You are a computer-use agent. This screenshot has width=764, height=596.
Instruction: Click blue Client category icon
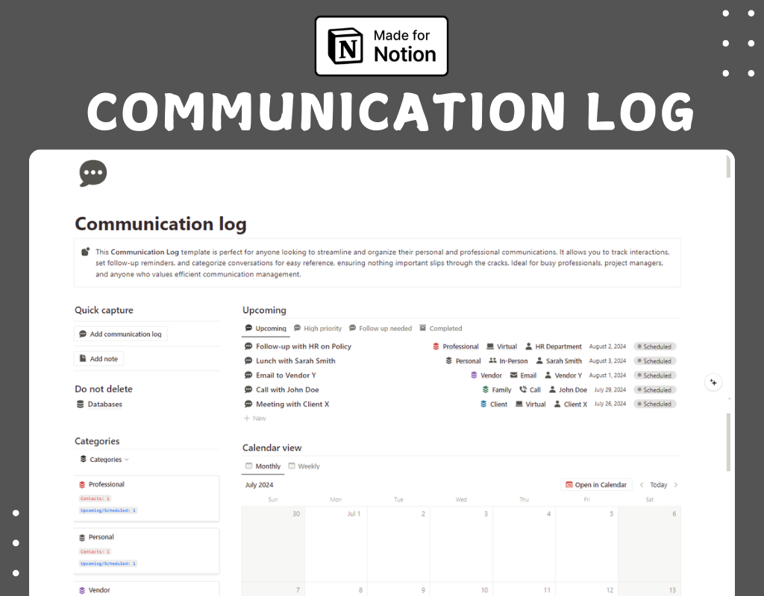click(x=483, y=404)
